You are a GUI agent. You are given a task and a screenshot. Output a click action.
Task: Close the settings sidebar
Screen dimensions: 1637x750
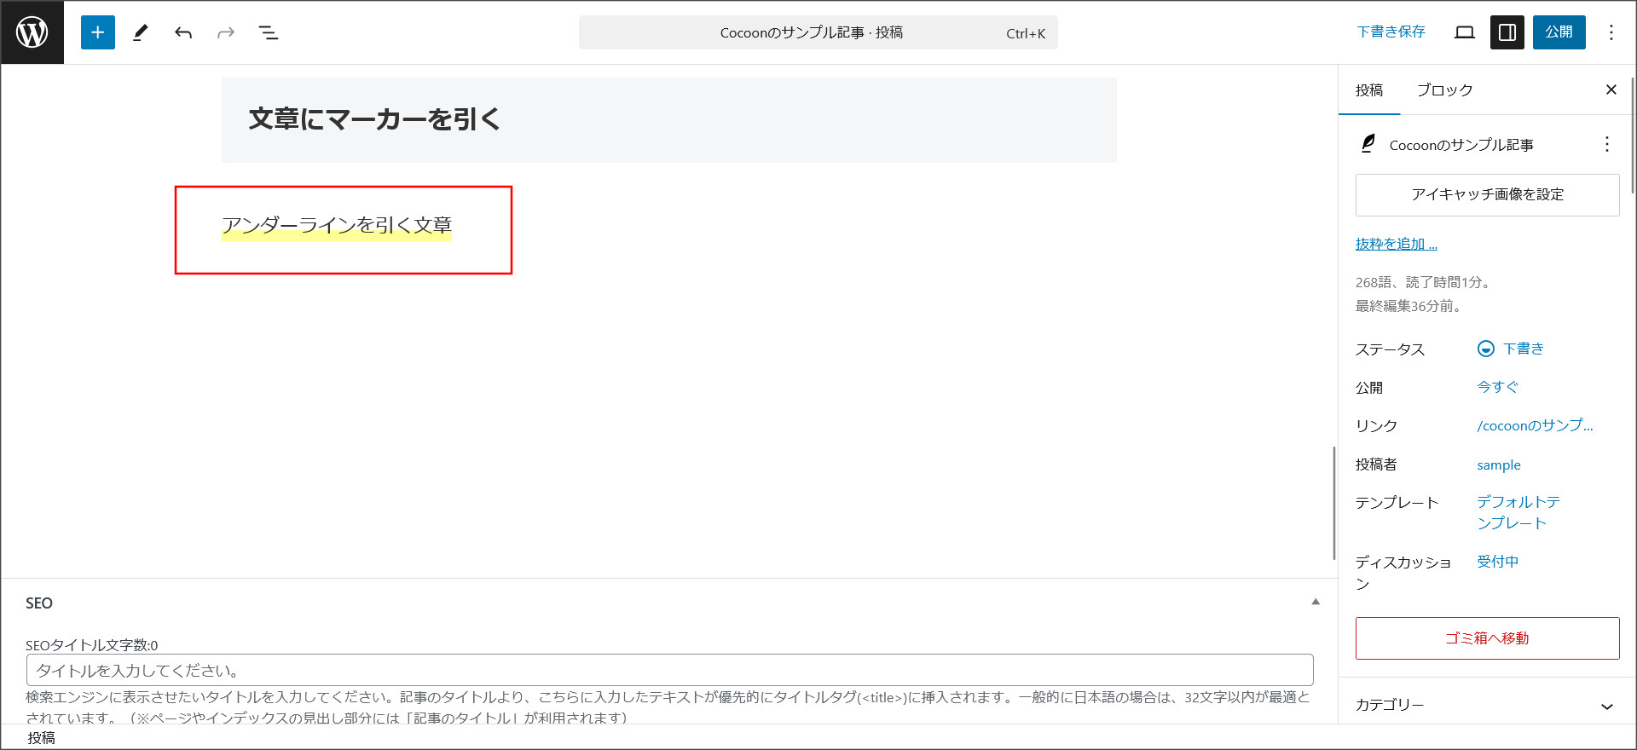click(1611, 89)
